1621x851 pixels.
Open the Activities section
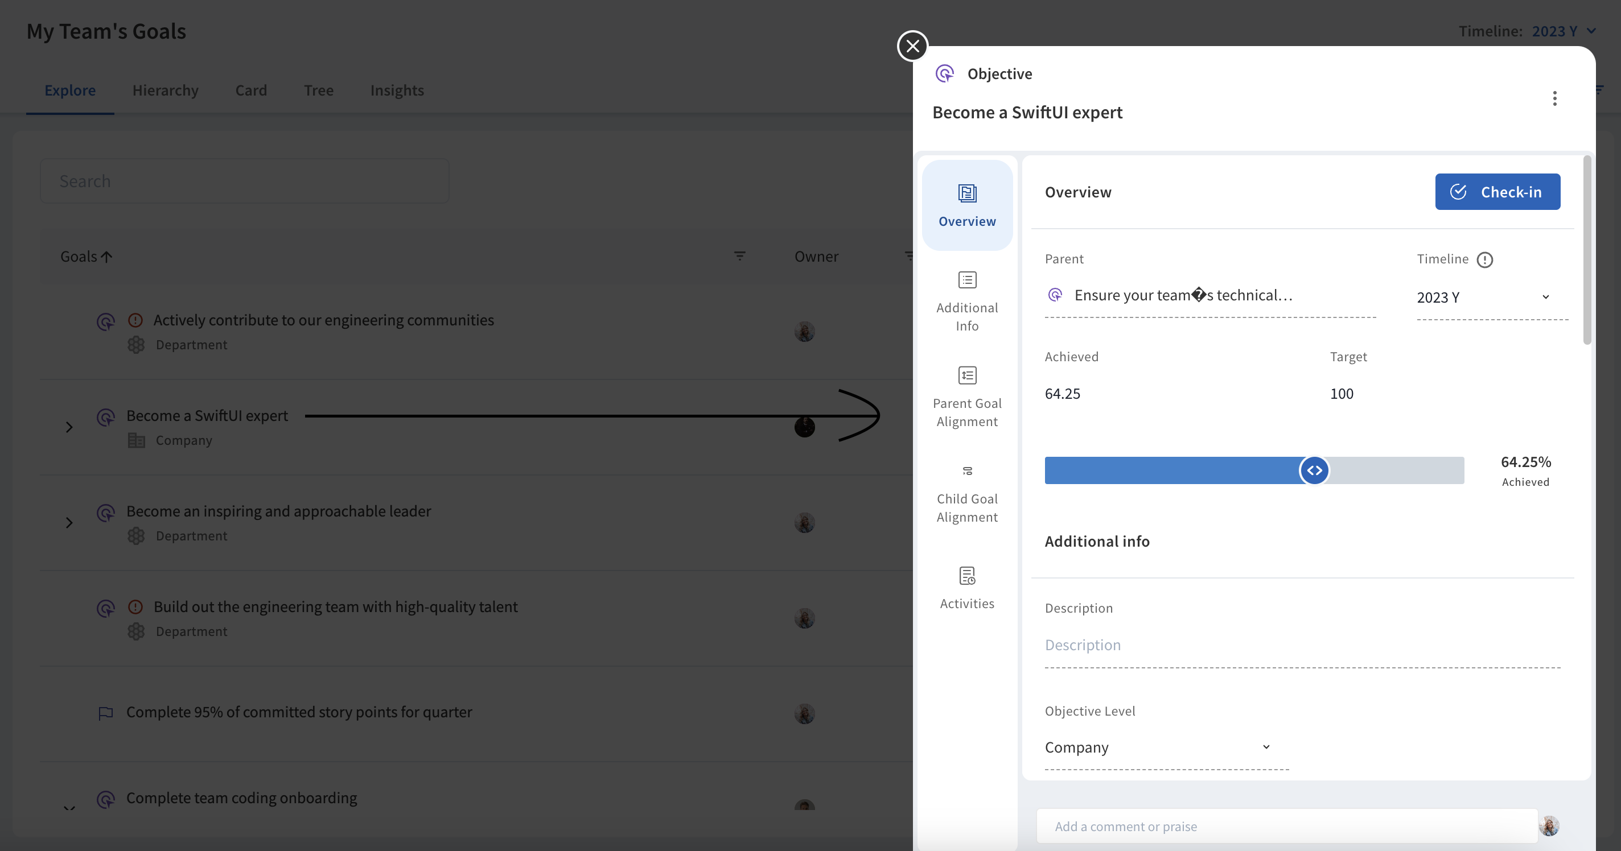click(x=967, y=588)
